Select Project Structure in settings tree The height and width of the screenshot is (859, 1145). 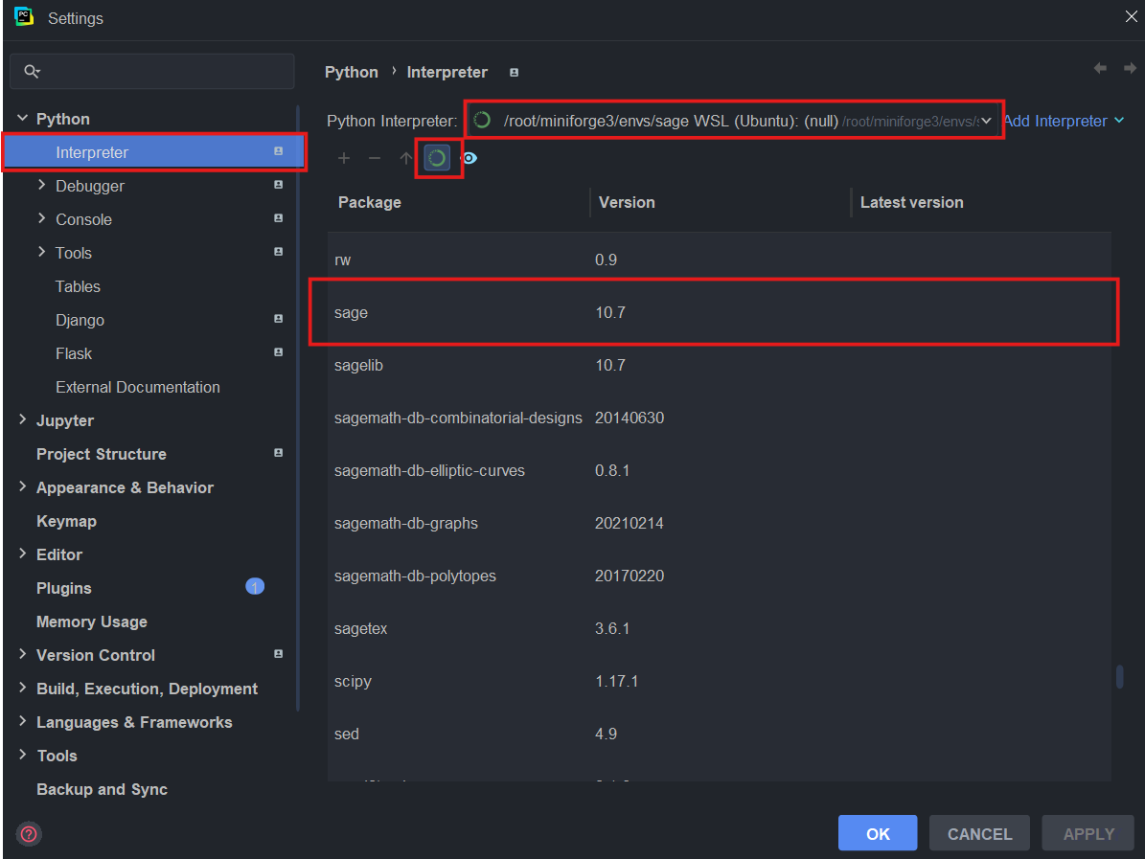pos(102,454)
